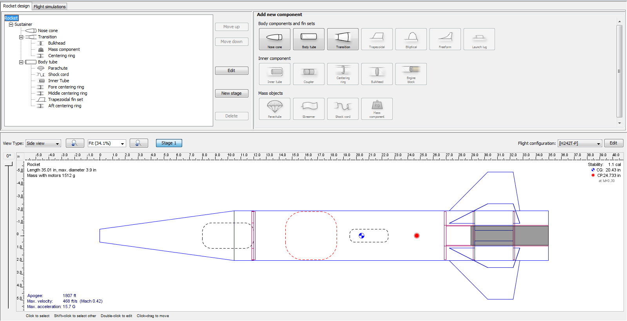Add a Freeform fin set
627x321 pixels.
[x=445, y=39]
